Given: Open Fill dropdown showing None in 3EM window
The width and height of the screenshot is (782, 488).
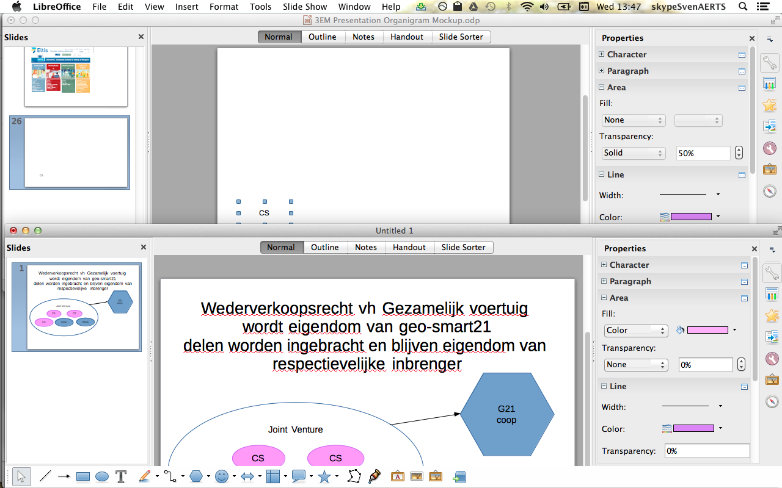Looking at the screenshot, I should [633, 120].
